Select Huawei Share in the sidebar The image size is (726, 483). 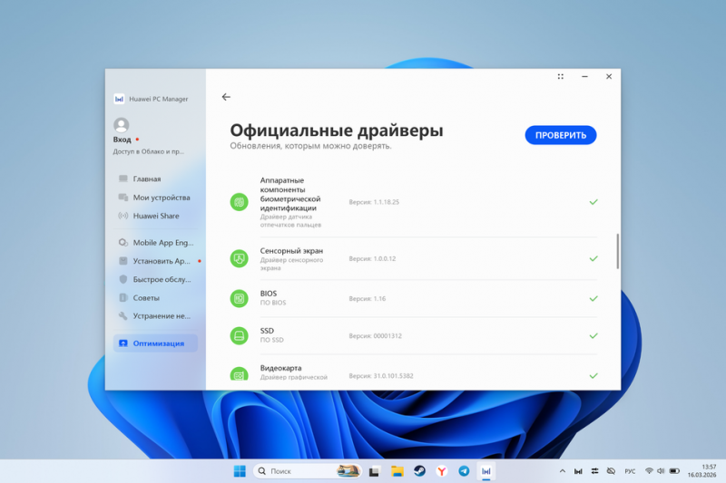(155, 216)
